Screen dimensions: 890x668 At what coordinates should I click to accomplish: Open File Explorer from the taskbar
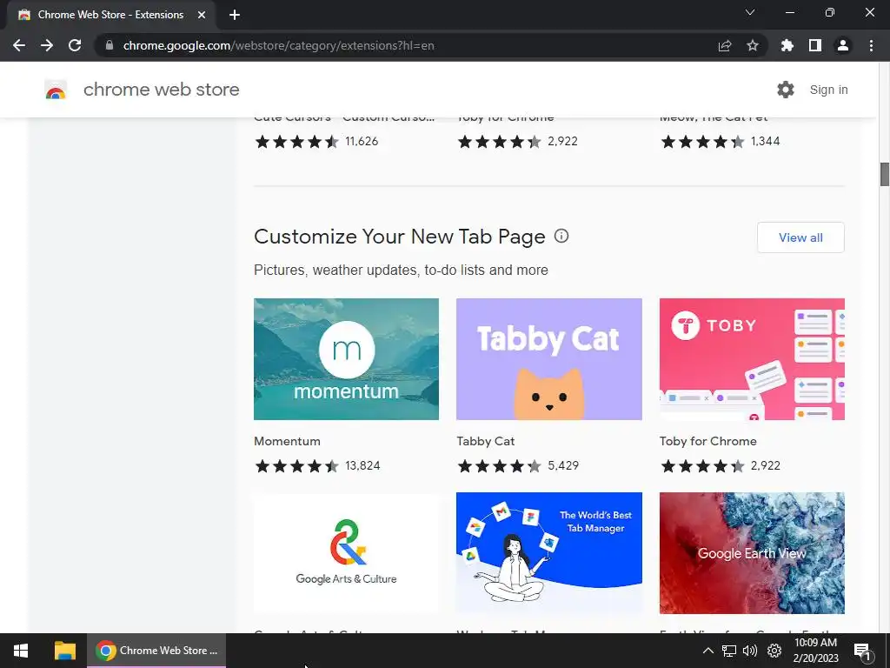click(64, 651)
